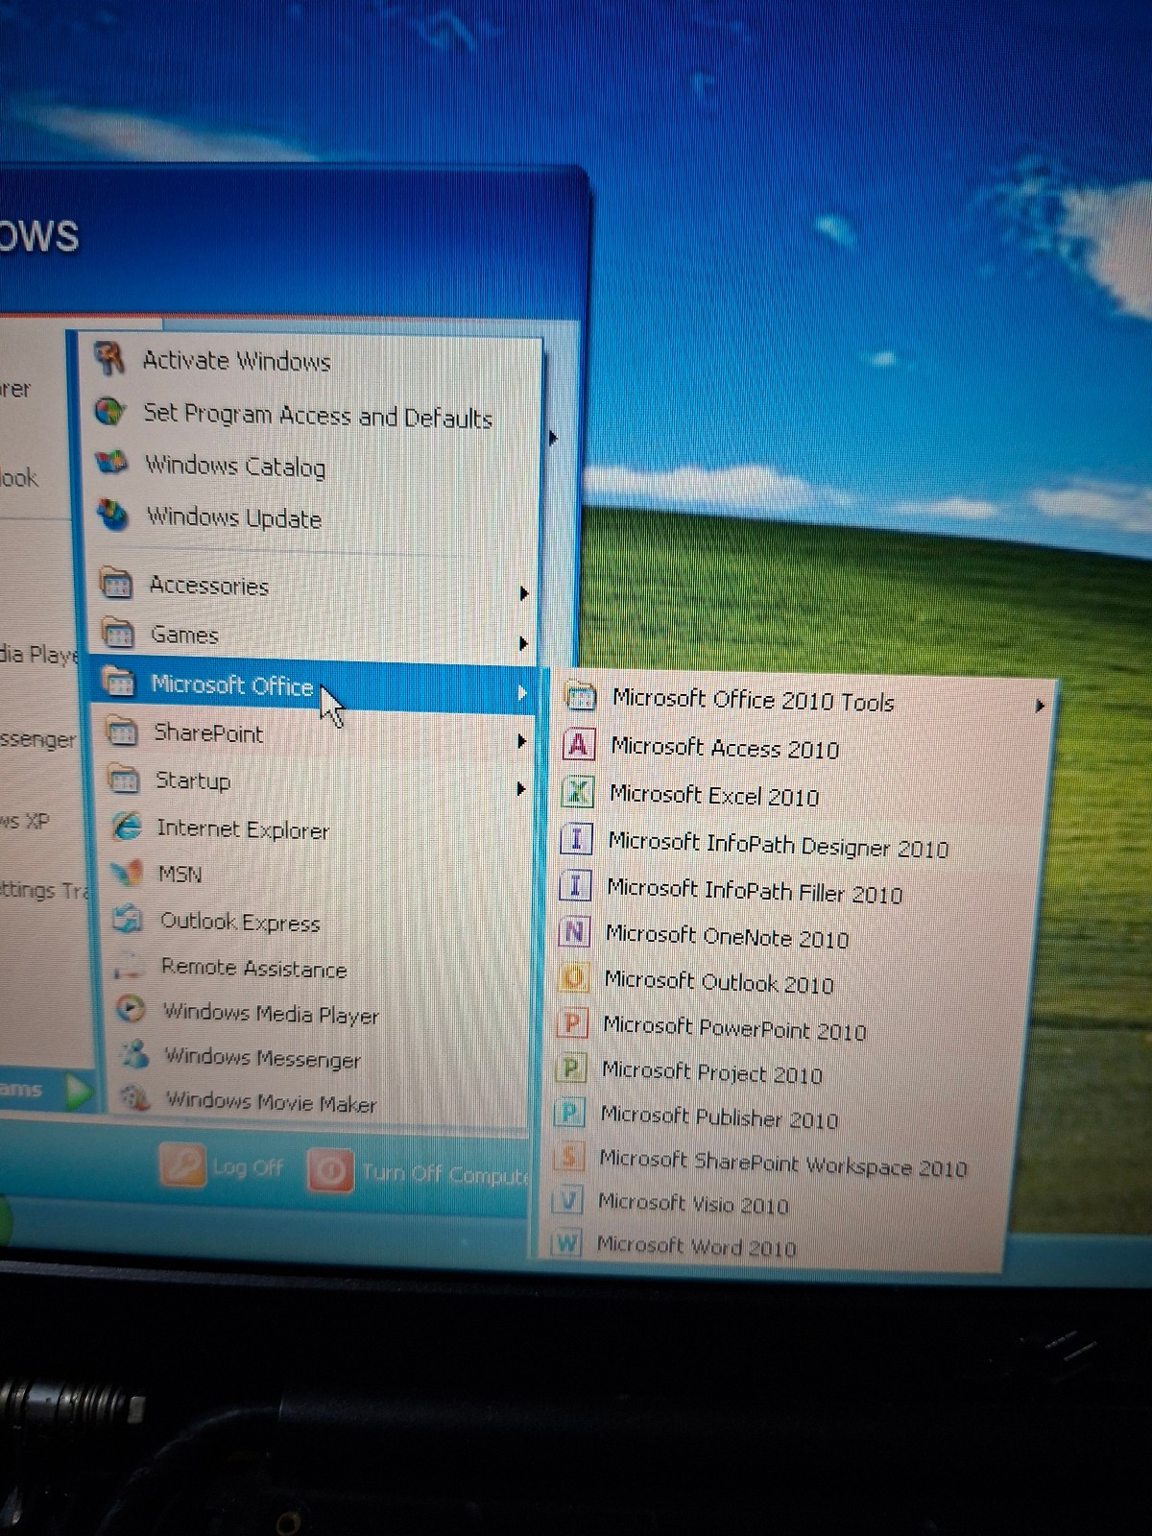Expand the Accessories submenu arrow
Viewport: 1152px width, 1536px height.
click(524, 593)
